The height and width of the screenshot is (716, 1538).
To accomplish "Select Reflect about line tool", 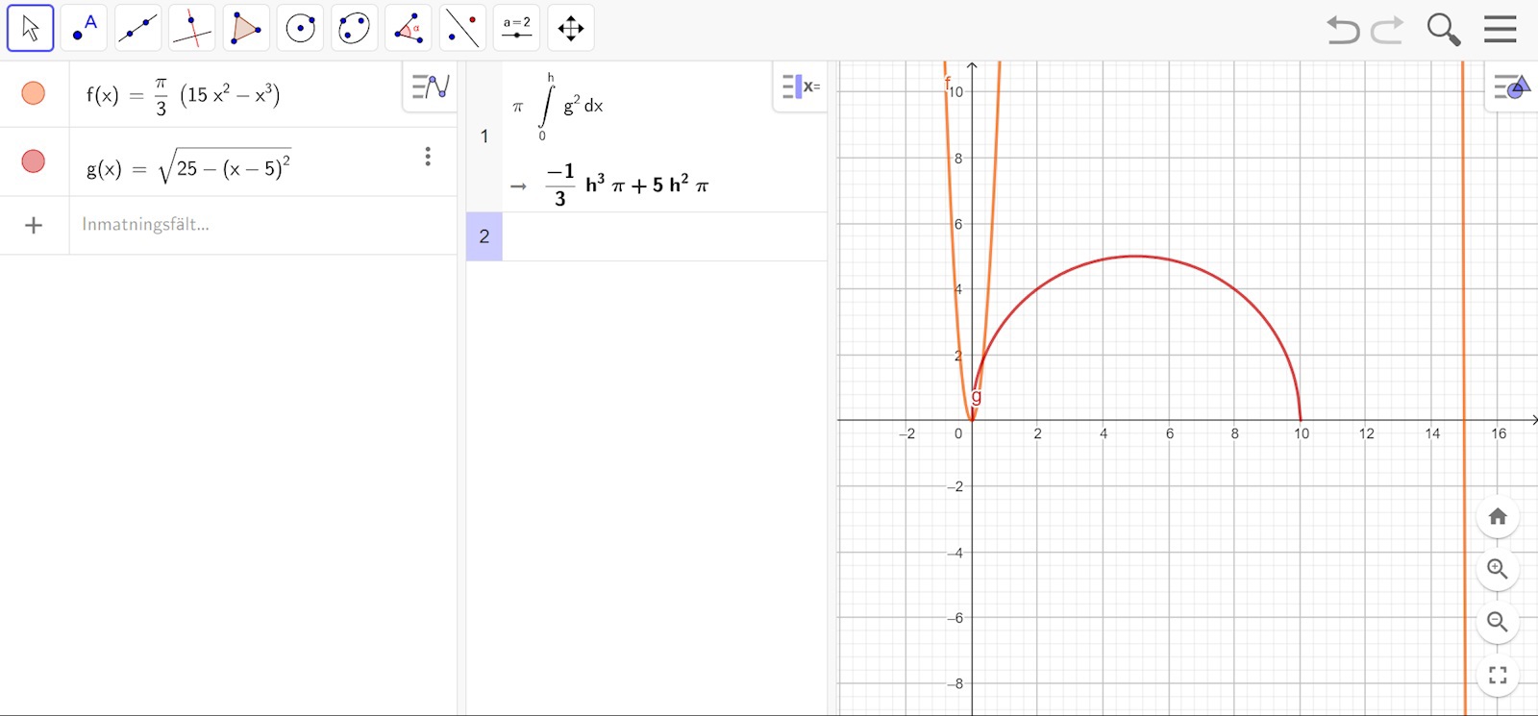I will [x=462, y=28].
